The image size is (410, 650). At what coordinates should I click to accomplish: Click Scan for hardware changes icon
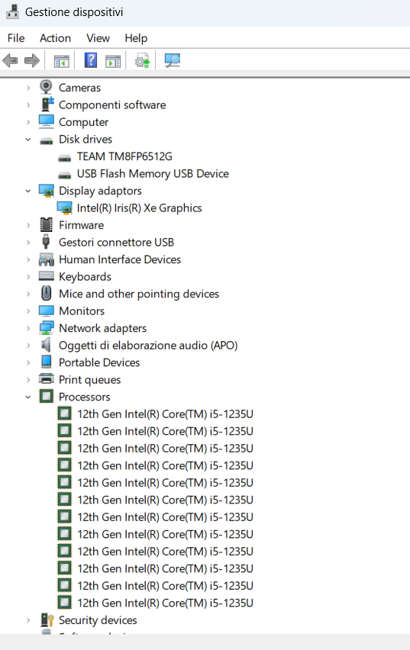(173, 60)
